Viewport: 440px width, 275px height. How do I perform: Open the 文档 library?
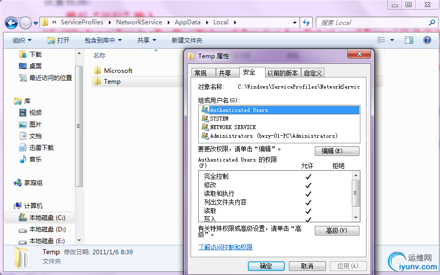click(35, 136)
